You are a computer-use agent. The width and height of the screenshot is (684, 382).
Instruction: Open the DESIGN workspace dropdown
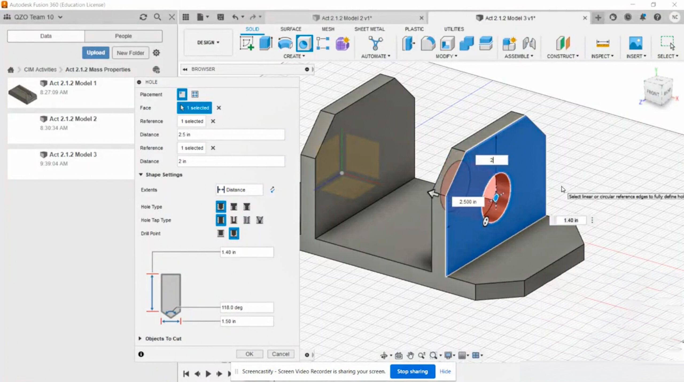pyautogui.click(x=208, y=42)
